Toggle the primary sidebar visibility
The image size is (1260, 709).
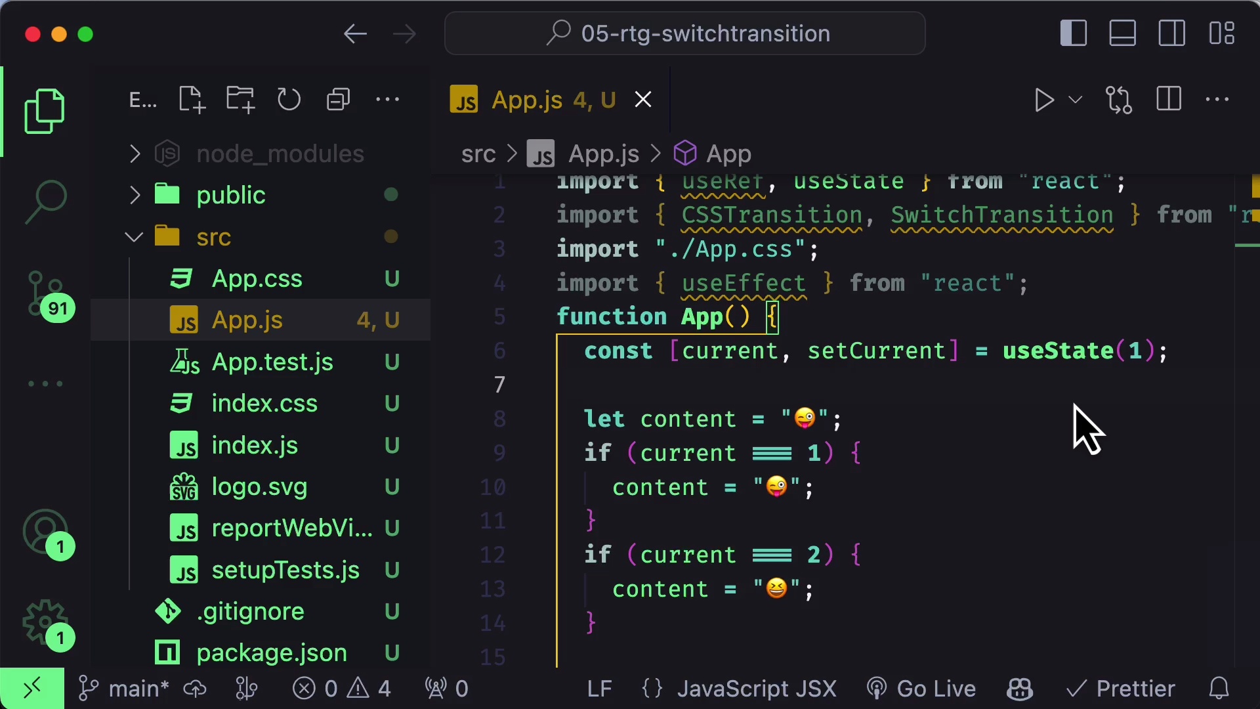[1074, 32]
